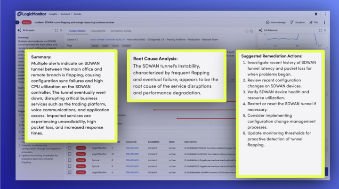Click the Critical badge in the DS4536483 row
Image resolution: width=339 pixels, height=189 pixels.
click(81, 166)
